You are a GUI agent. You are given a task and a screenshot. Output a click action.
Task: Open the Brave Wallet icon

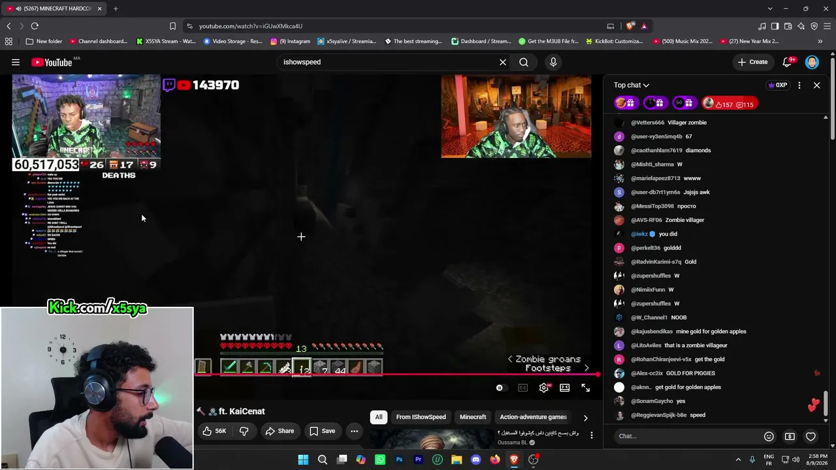[788, 26]
